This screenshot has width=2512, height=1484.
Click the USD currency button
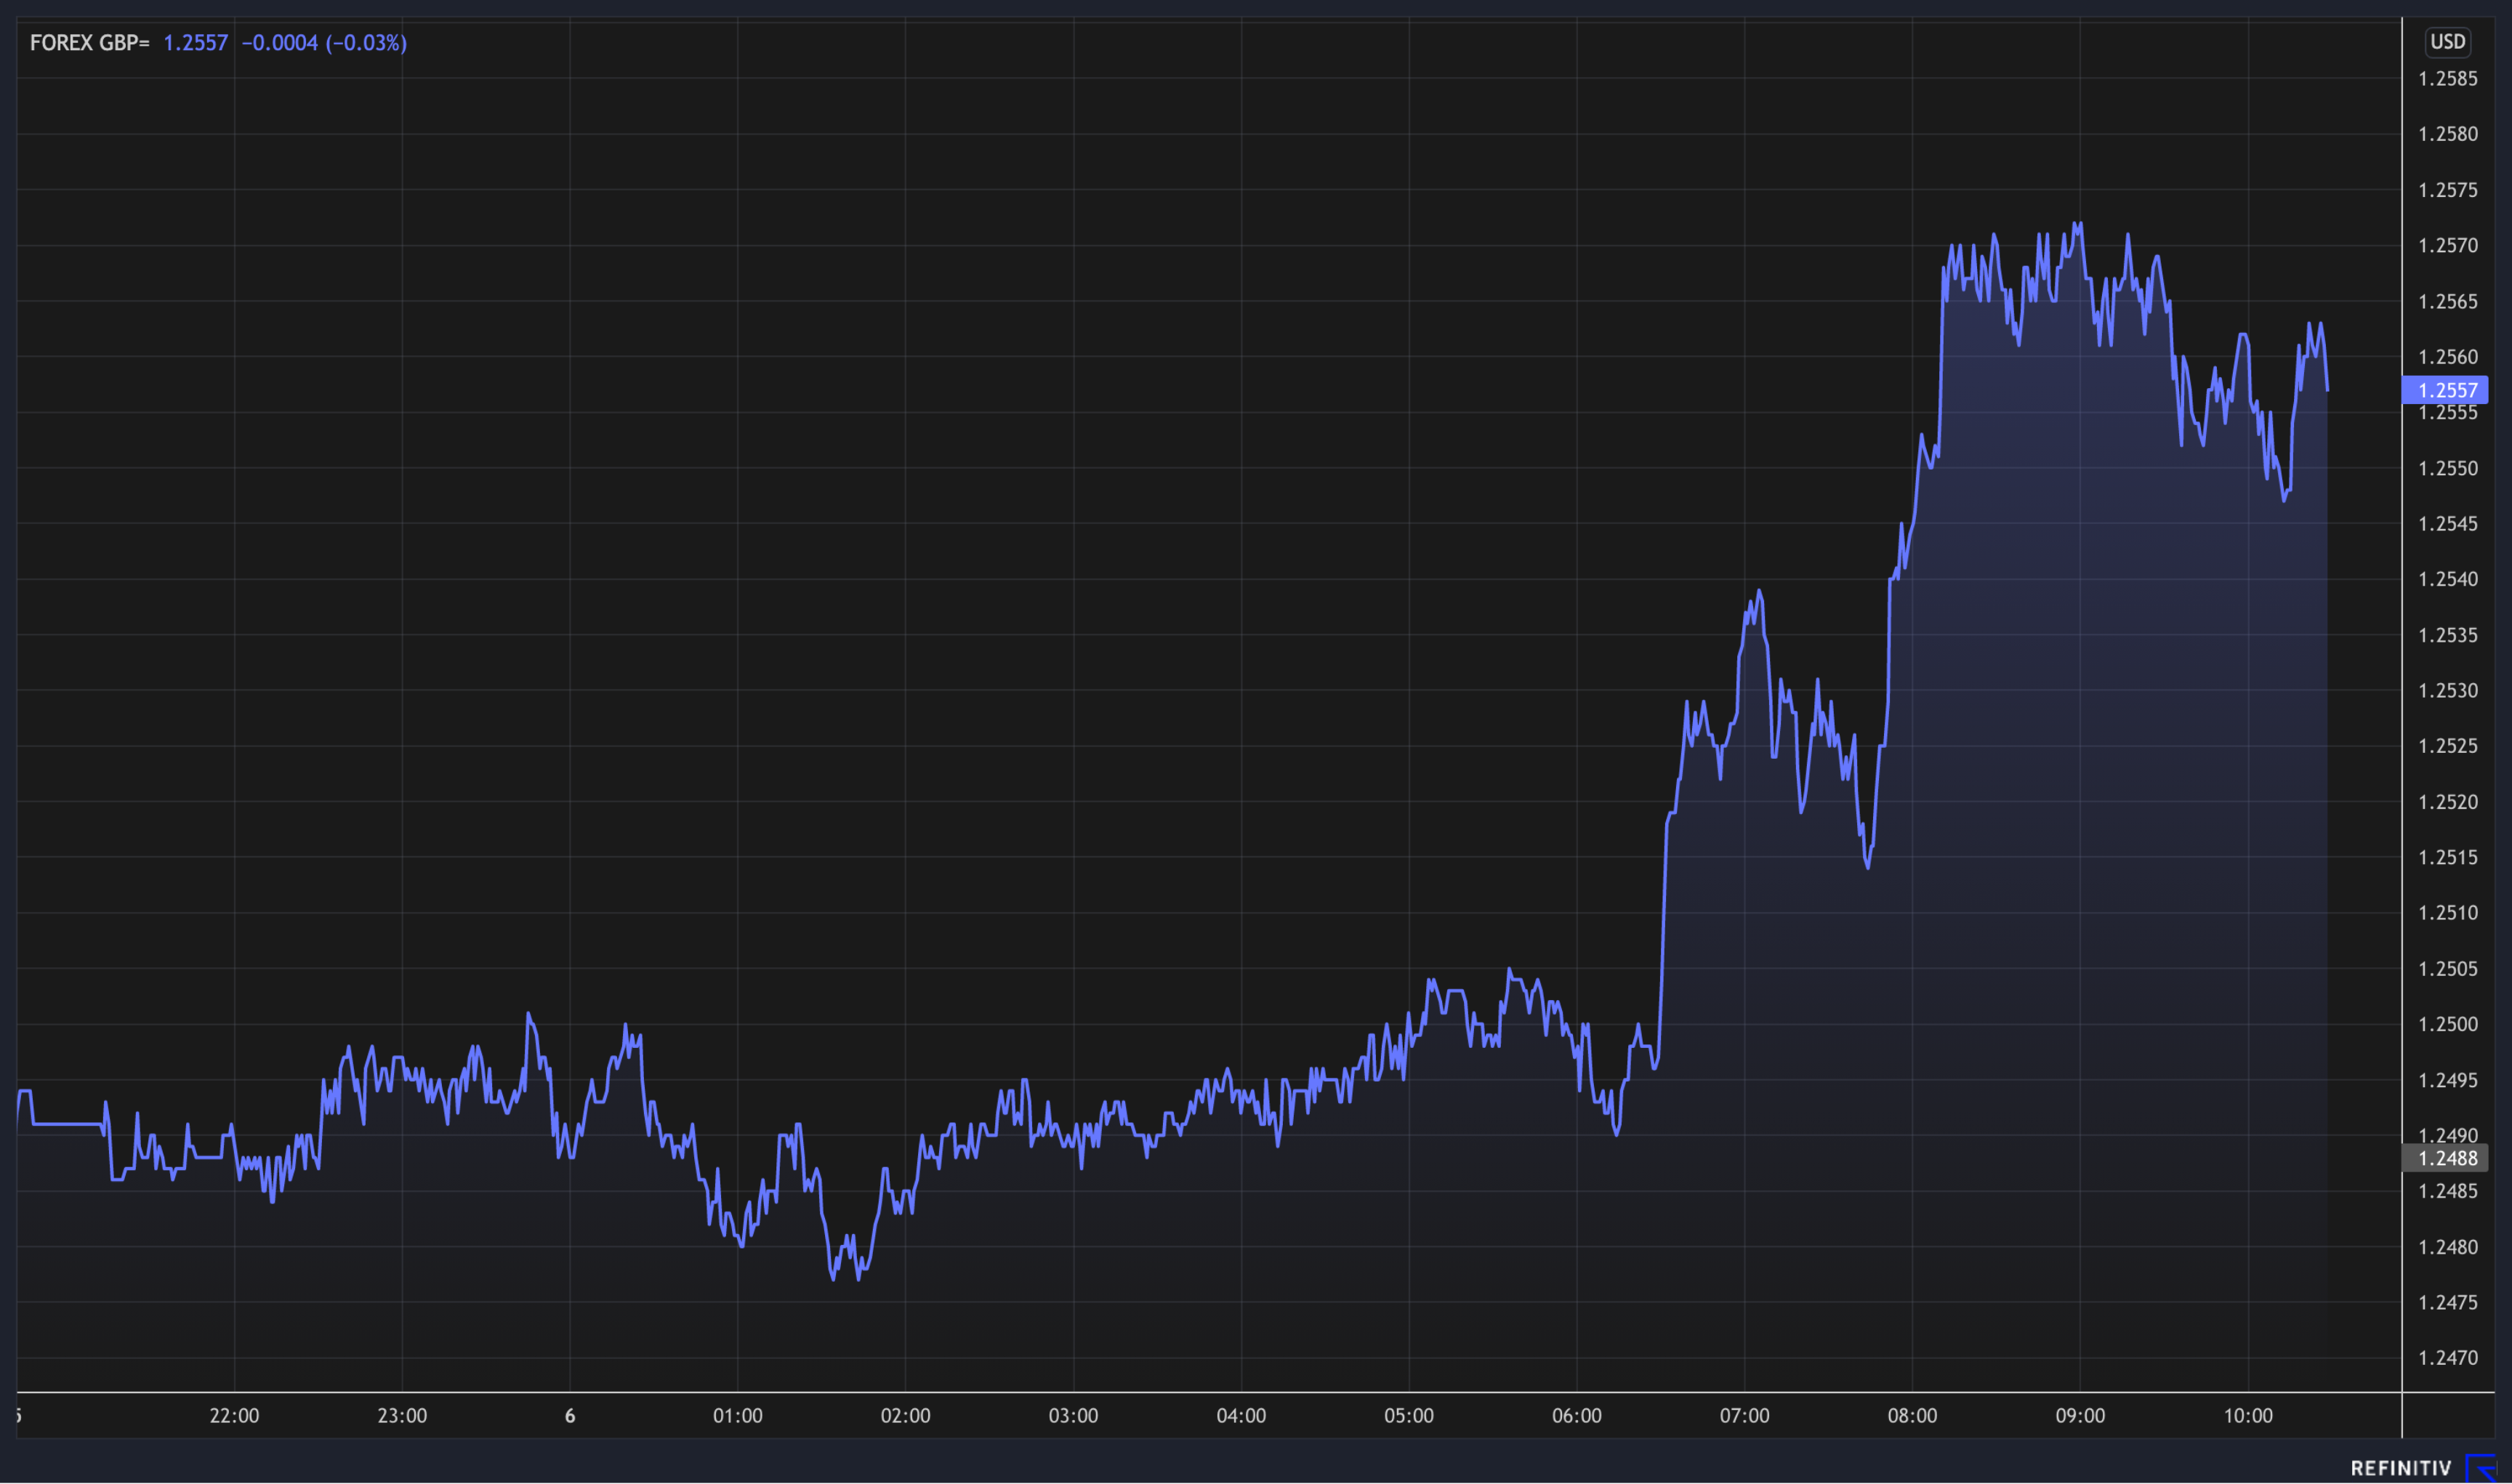click(2447, 42)
